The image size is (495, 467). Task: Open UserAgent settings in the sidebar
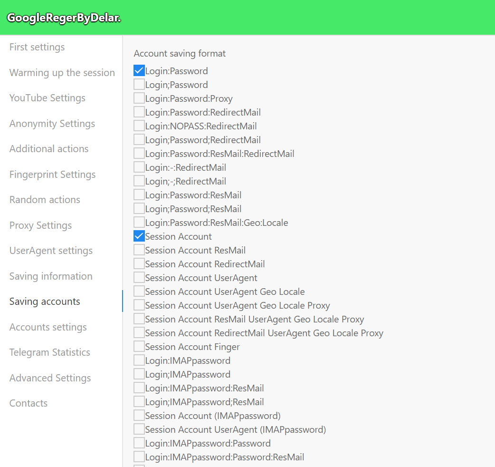point(51,251)
